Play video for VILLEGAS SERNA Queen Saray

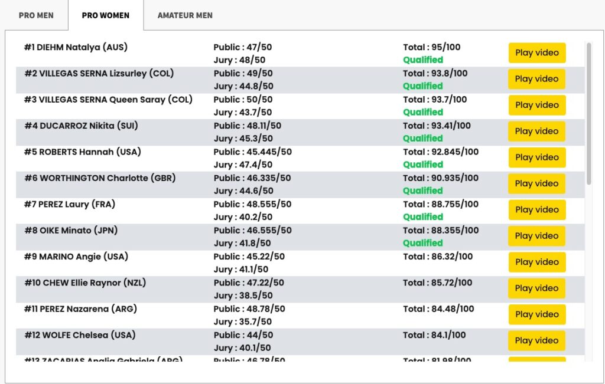[536, 105]
